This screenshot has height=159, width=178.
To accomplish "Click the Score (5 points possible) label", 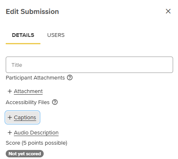I will coord(36,143).
